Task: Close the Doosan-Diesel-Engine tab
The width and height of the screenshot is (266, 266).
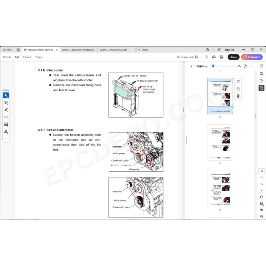Action: point(57,50)
